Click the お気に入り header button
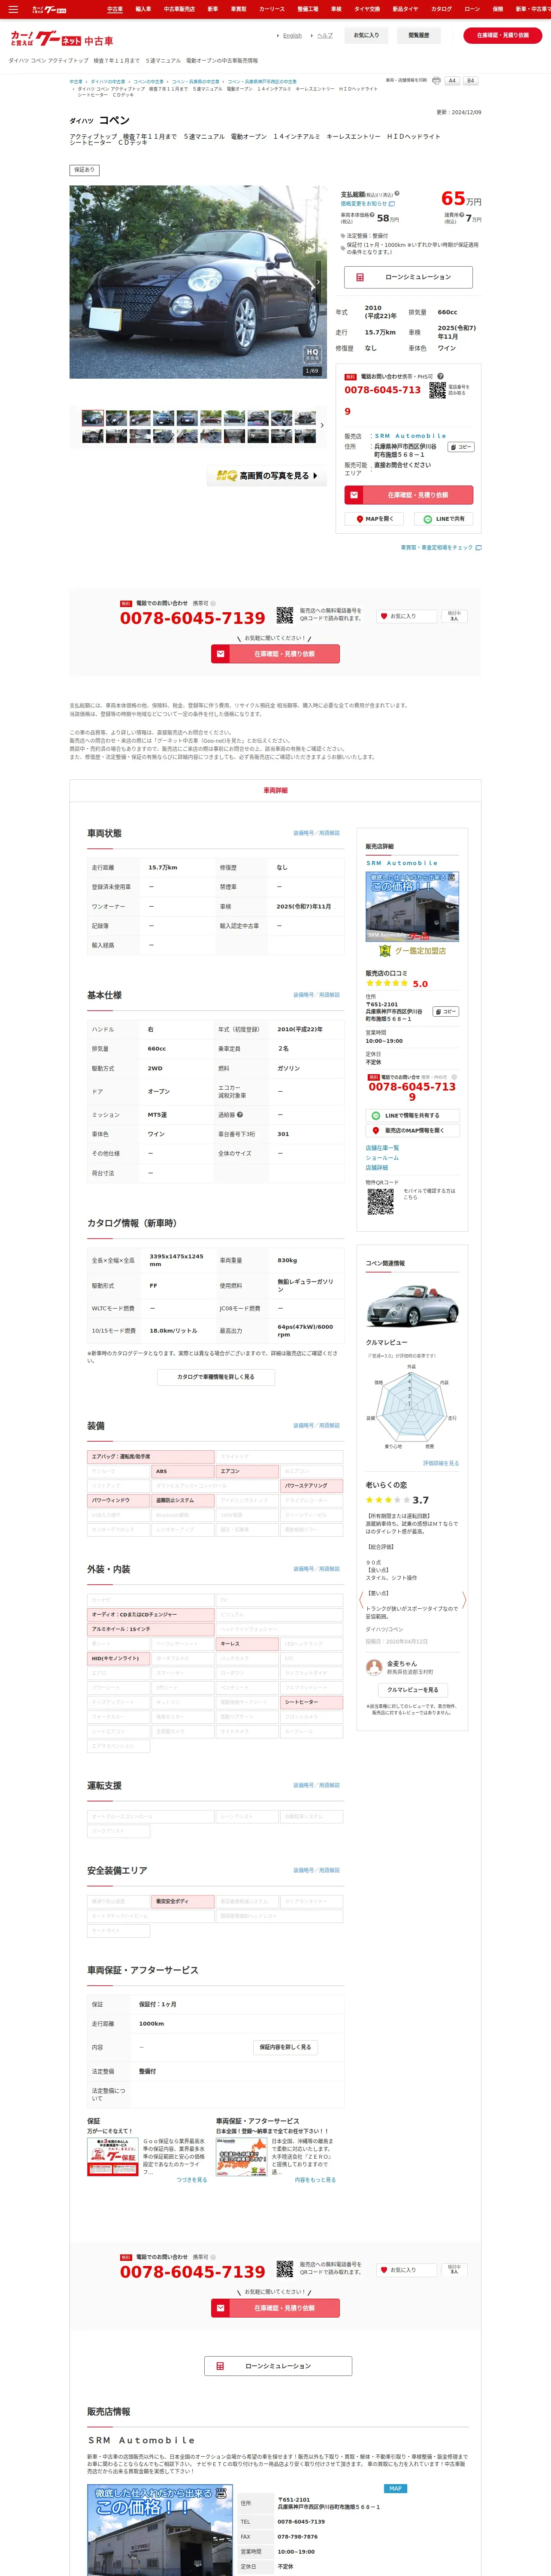551x2576 pixels. tap(366, 35)
